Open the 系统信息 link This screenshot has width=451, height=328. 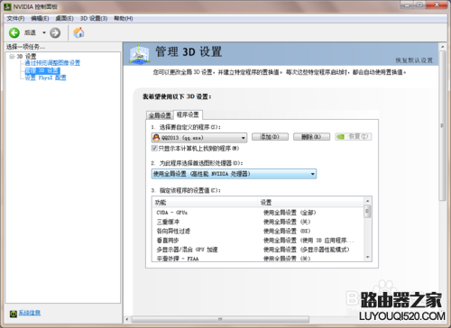pos(30,313)
